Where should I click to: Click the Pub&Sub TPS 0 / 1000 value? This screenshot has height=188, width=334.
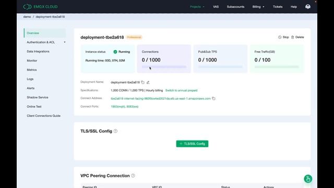(x=208, y=60)
